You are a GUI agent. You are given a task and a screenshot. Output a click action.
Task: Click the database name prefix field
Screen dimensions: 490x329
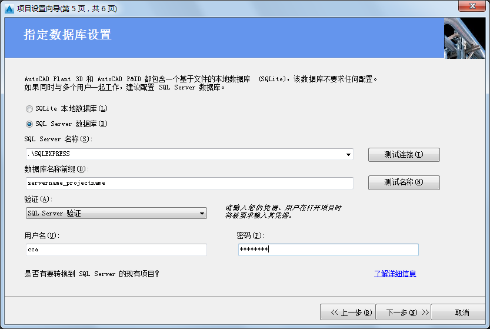[x=189, y=183]
